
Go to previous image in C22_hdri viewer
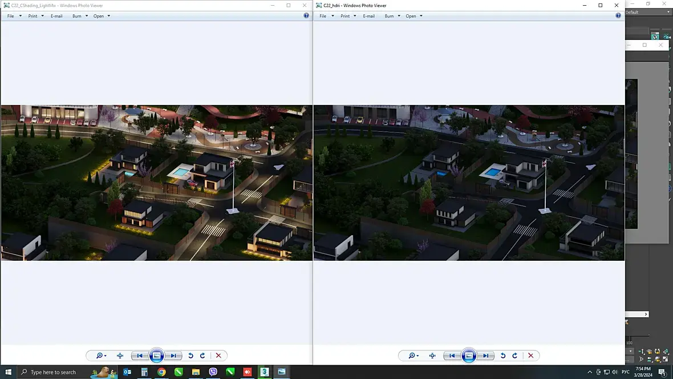pos(452,356)
